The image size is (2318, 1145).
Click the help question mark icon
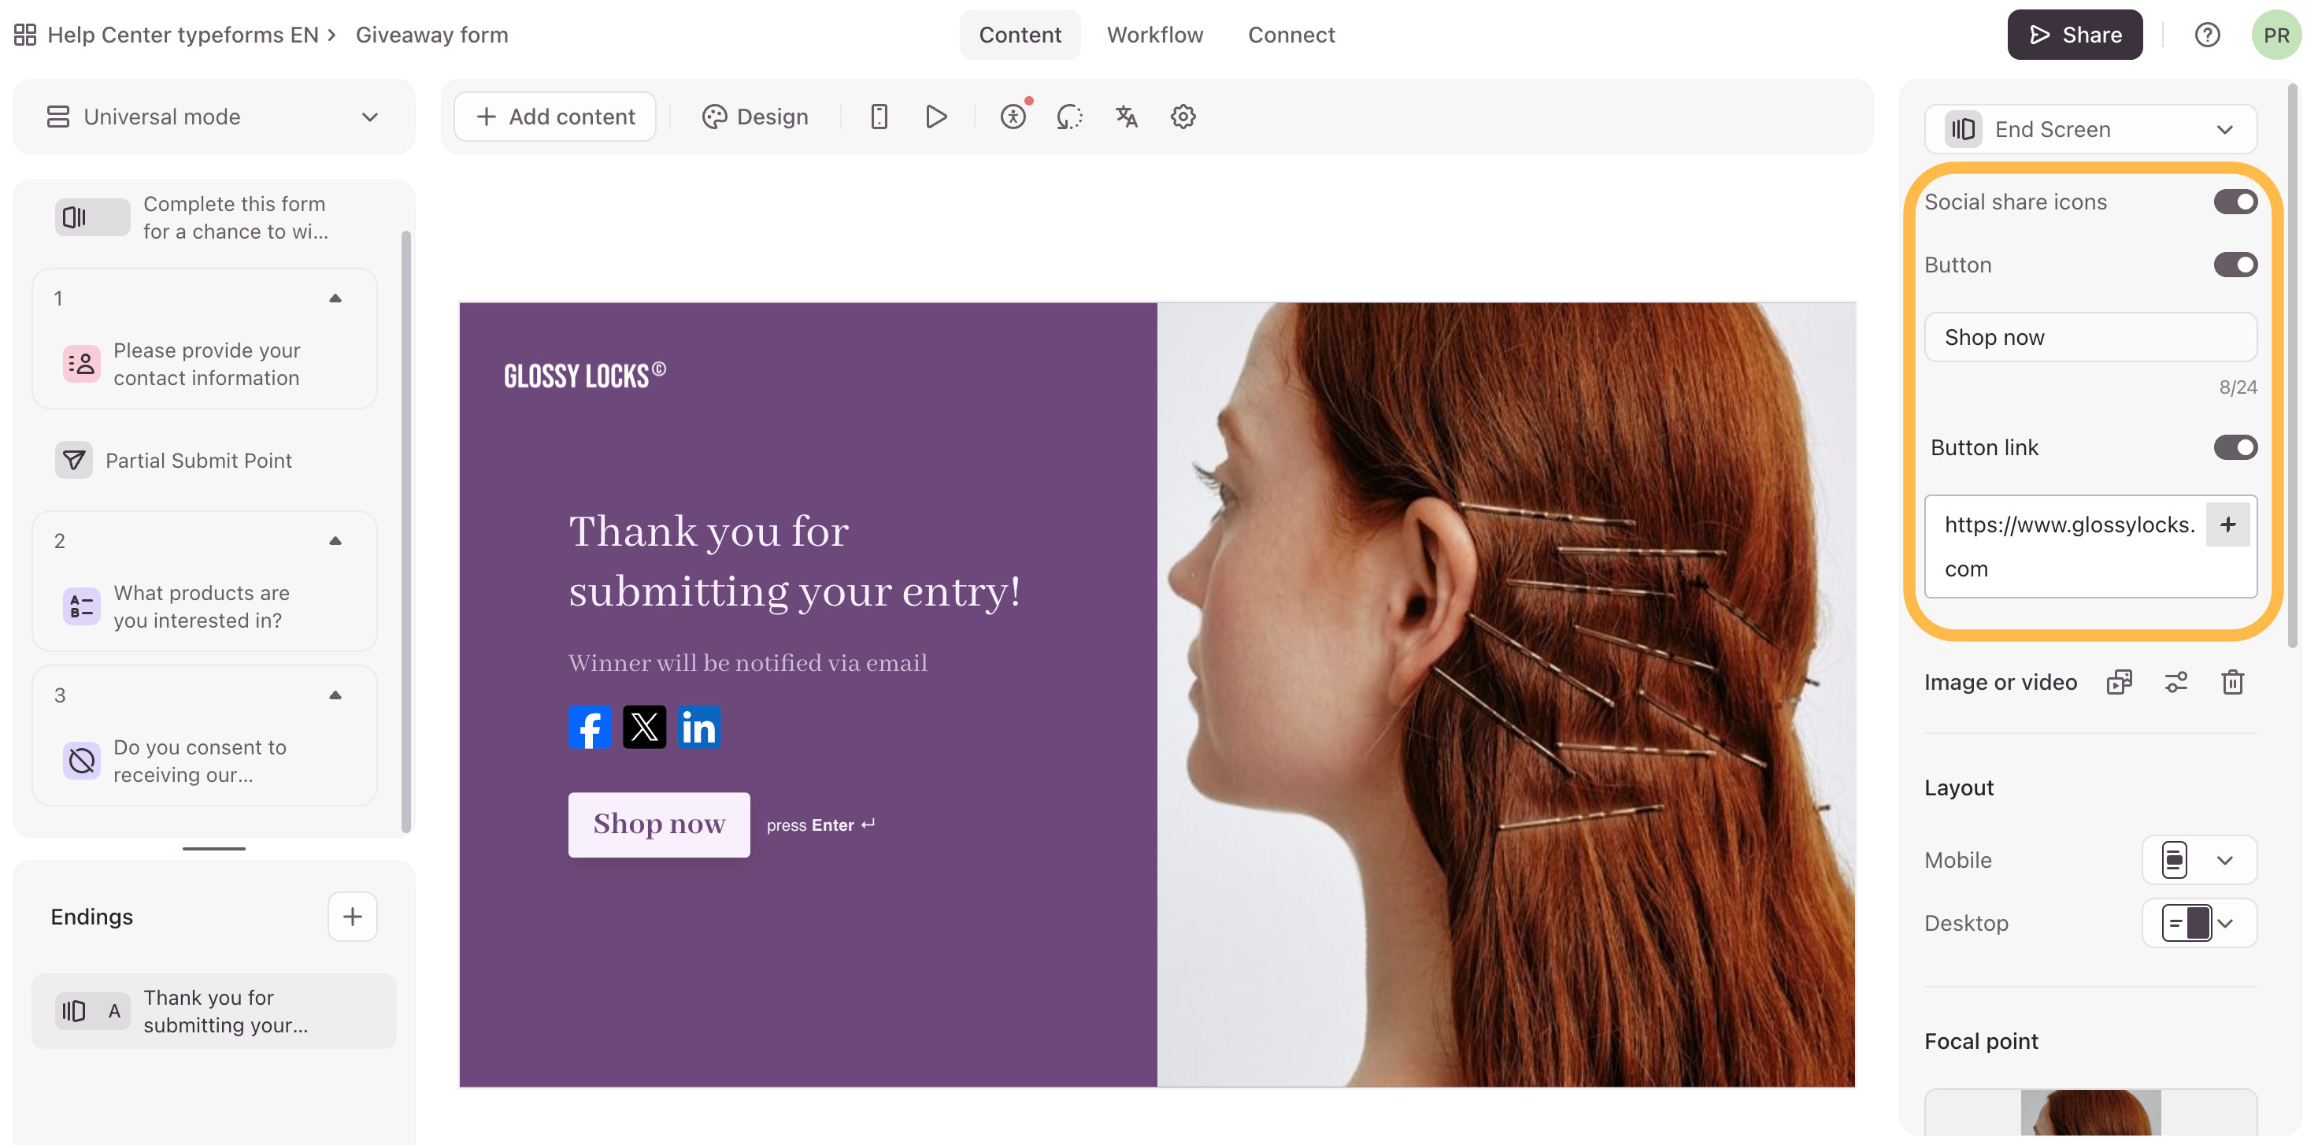pos(2206,35)
